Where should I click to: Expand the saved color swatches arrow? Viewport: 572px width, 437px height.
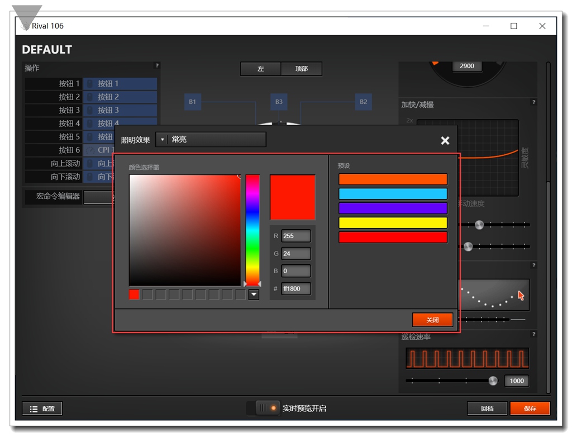254,294
